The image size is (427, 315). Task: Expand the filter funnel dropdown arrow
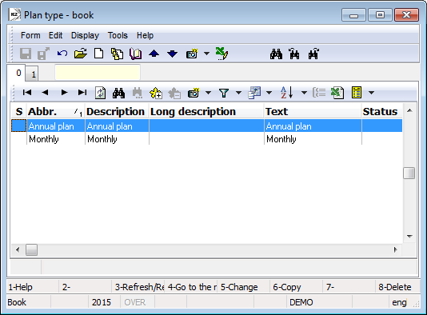point(238,93)
